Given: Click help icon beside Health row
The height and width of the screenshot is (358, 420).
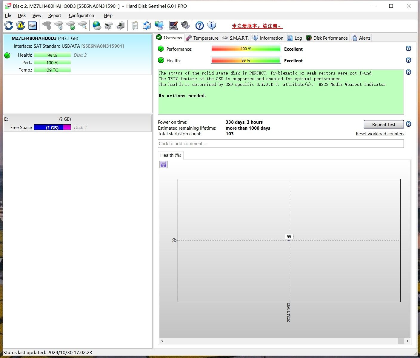Looking at the screenshot, I should coord(409,60).
